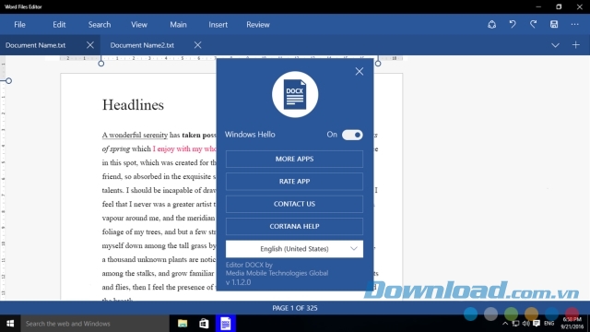Open the File menu
The image size is (590, 332).
pos(19,25)
